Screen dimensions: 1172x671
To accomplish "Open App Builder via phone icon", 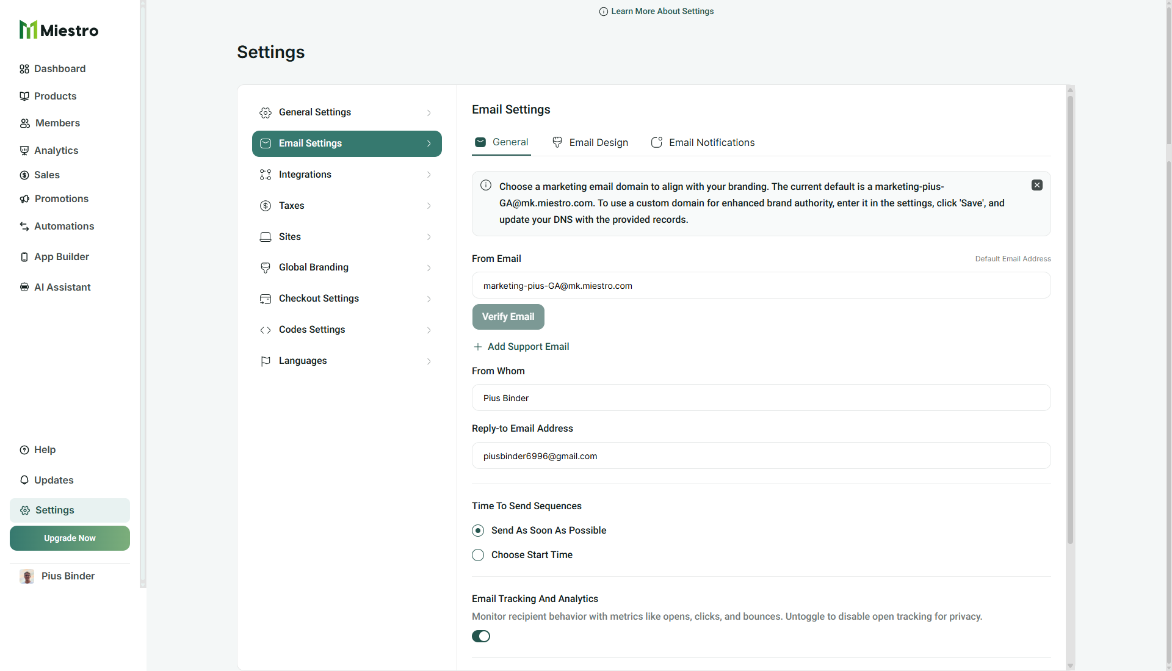I will pos(24,257).
